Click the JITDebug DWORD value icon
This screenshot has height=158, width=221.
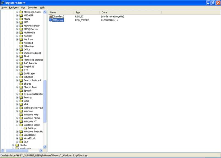click(51, 20)
